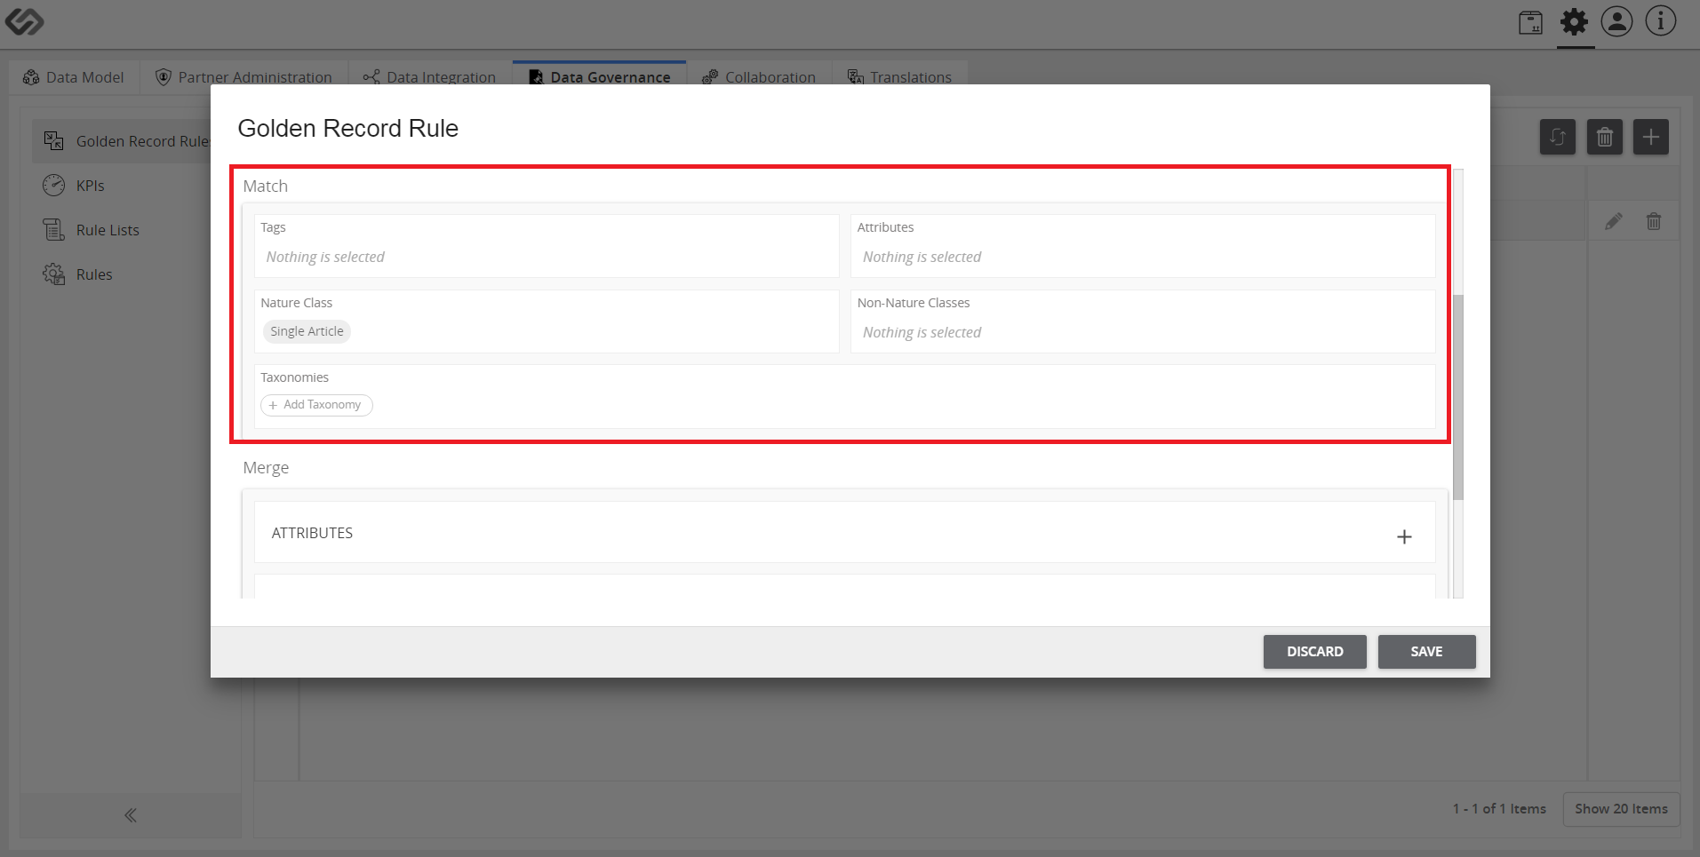1700x857 pixels.
Task: Click the Golden Record Rules sidebar icon
Action: click(x=53, y=140)
